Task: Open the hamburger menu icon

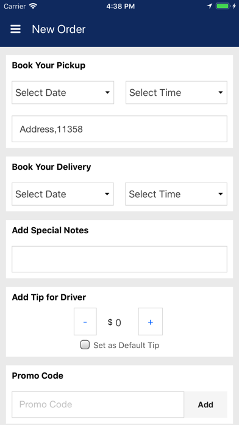Action: coord(15,29)
